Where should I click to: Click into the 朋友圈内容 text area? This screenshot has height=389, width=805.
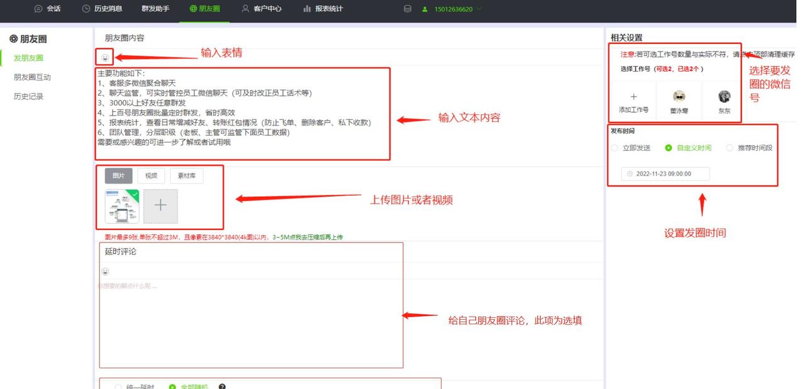(243, 113)
